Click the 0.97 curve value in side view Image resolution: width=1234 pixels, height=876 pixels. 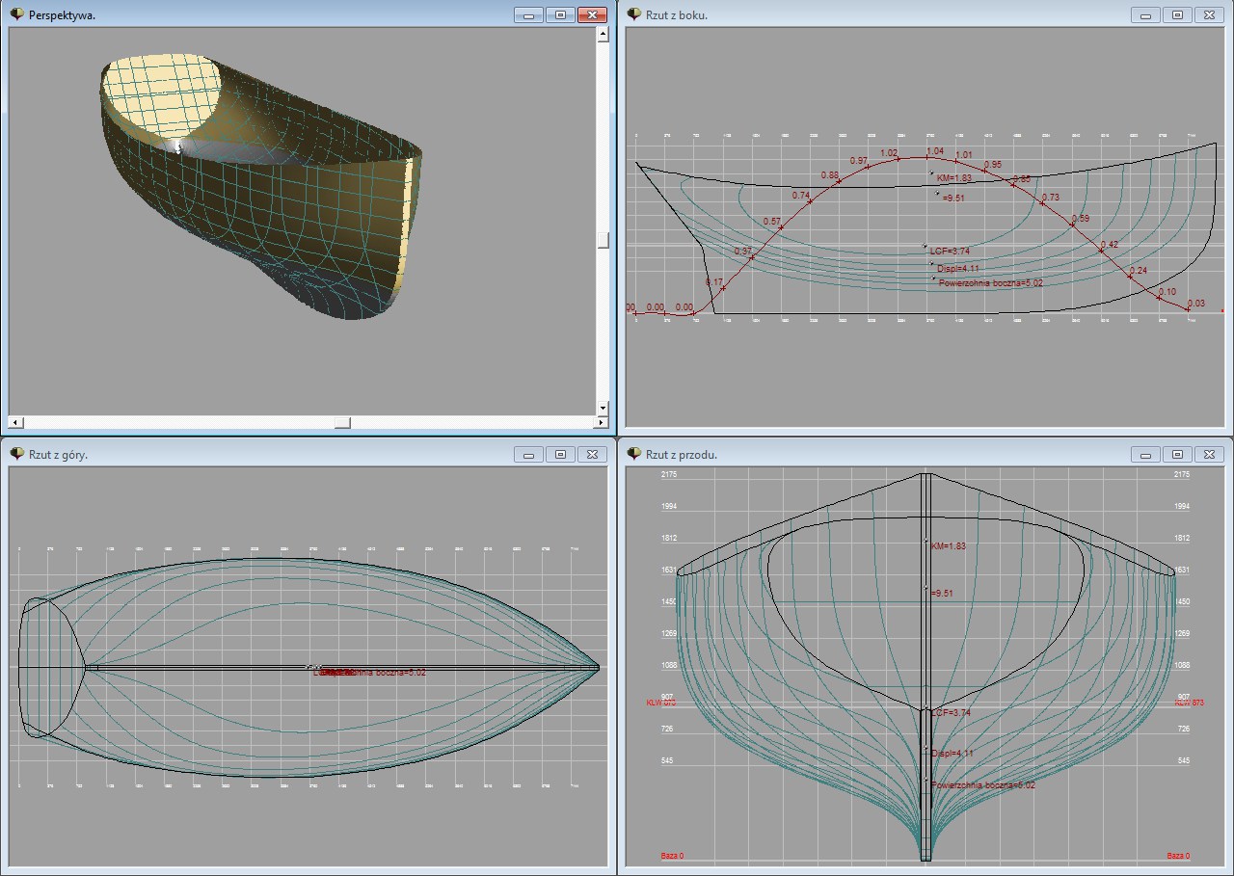[859, 160]
